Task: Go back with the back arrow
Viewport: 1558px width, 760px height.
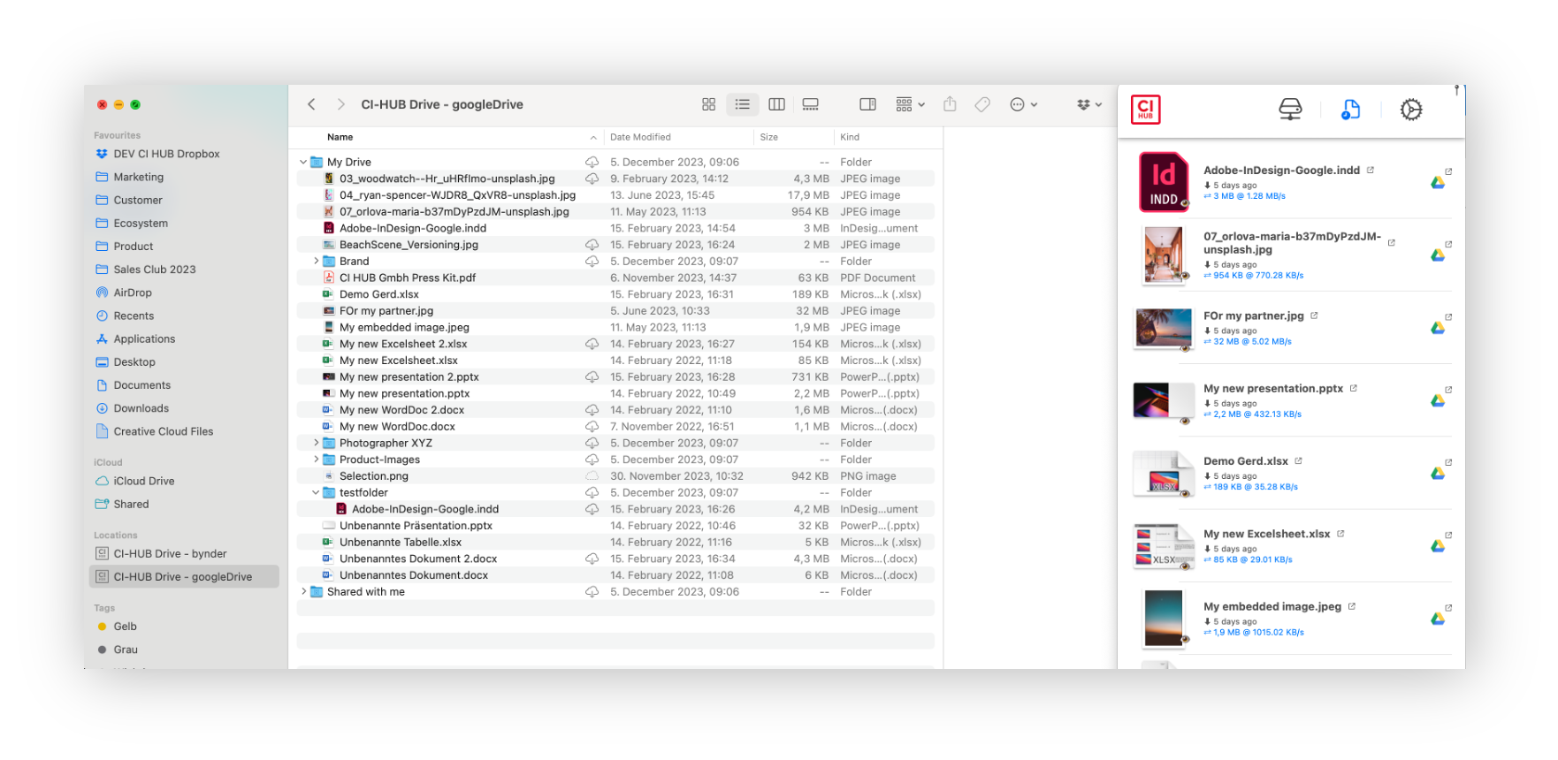Action: 311,104
